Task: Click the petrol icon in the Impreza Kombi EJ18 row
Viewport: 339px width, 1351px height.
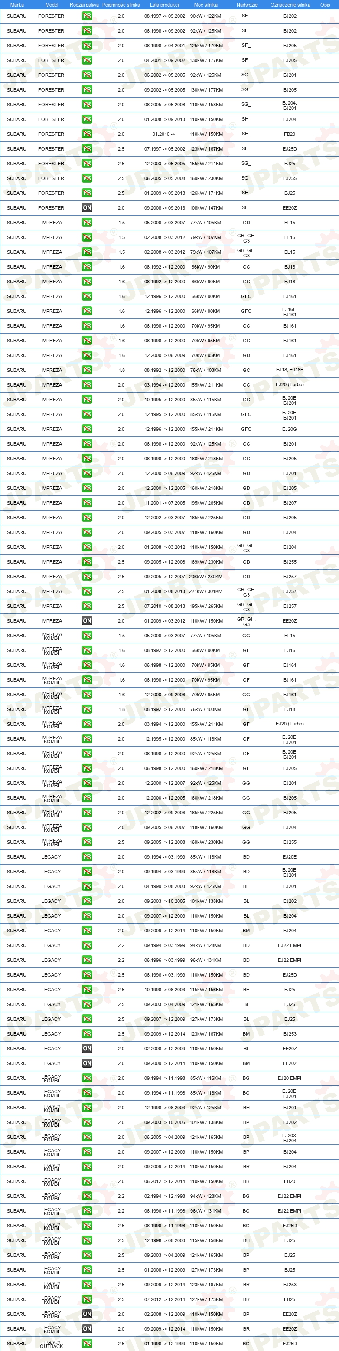Action: pos(87,709)
